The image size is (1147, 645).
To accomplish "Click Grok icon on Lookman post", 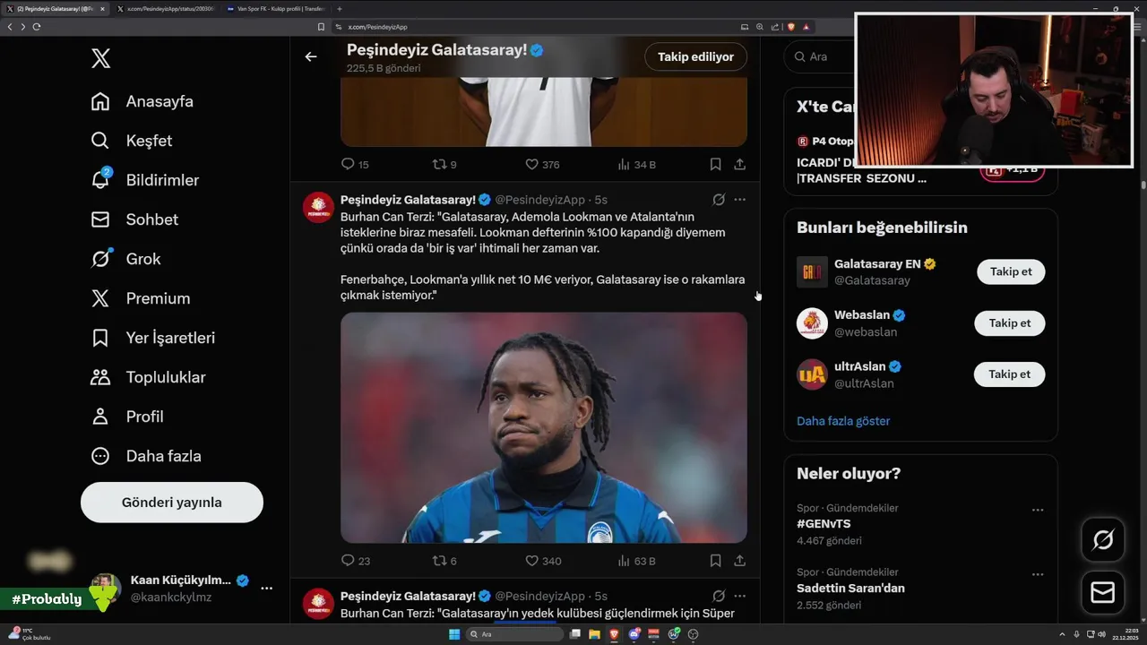I will tap(719, 200).
